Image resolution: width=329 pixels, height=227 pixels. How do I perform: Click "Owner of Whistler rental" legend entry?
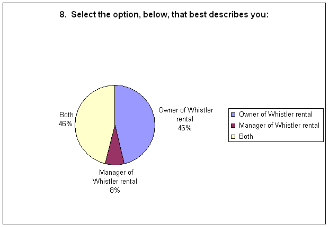[x=275, y=115]
